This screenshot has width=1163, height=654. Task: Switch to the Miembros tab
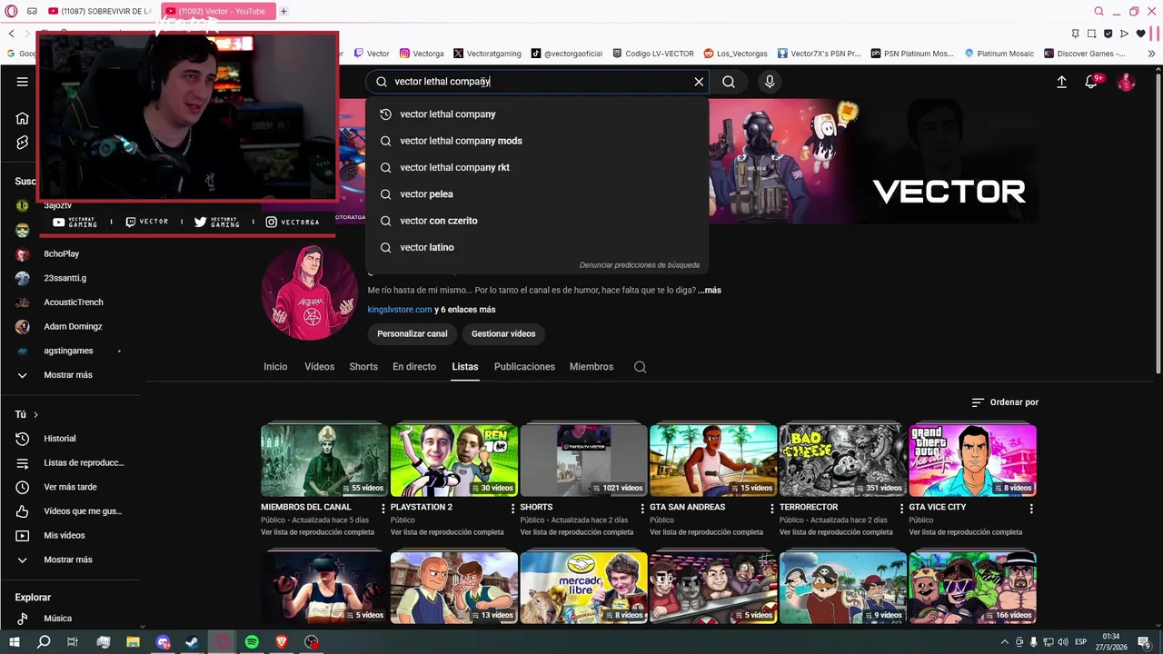(x=591, y=367)
